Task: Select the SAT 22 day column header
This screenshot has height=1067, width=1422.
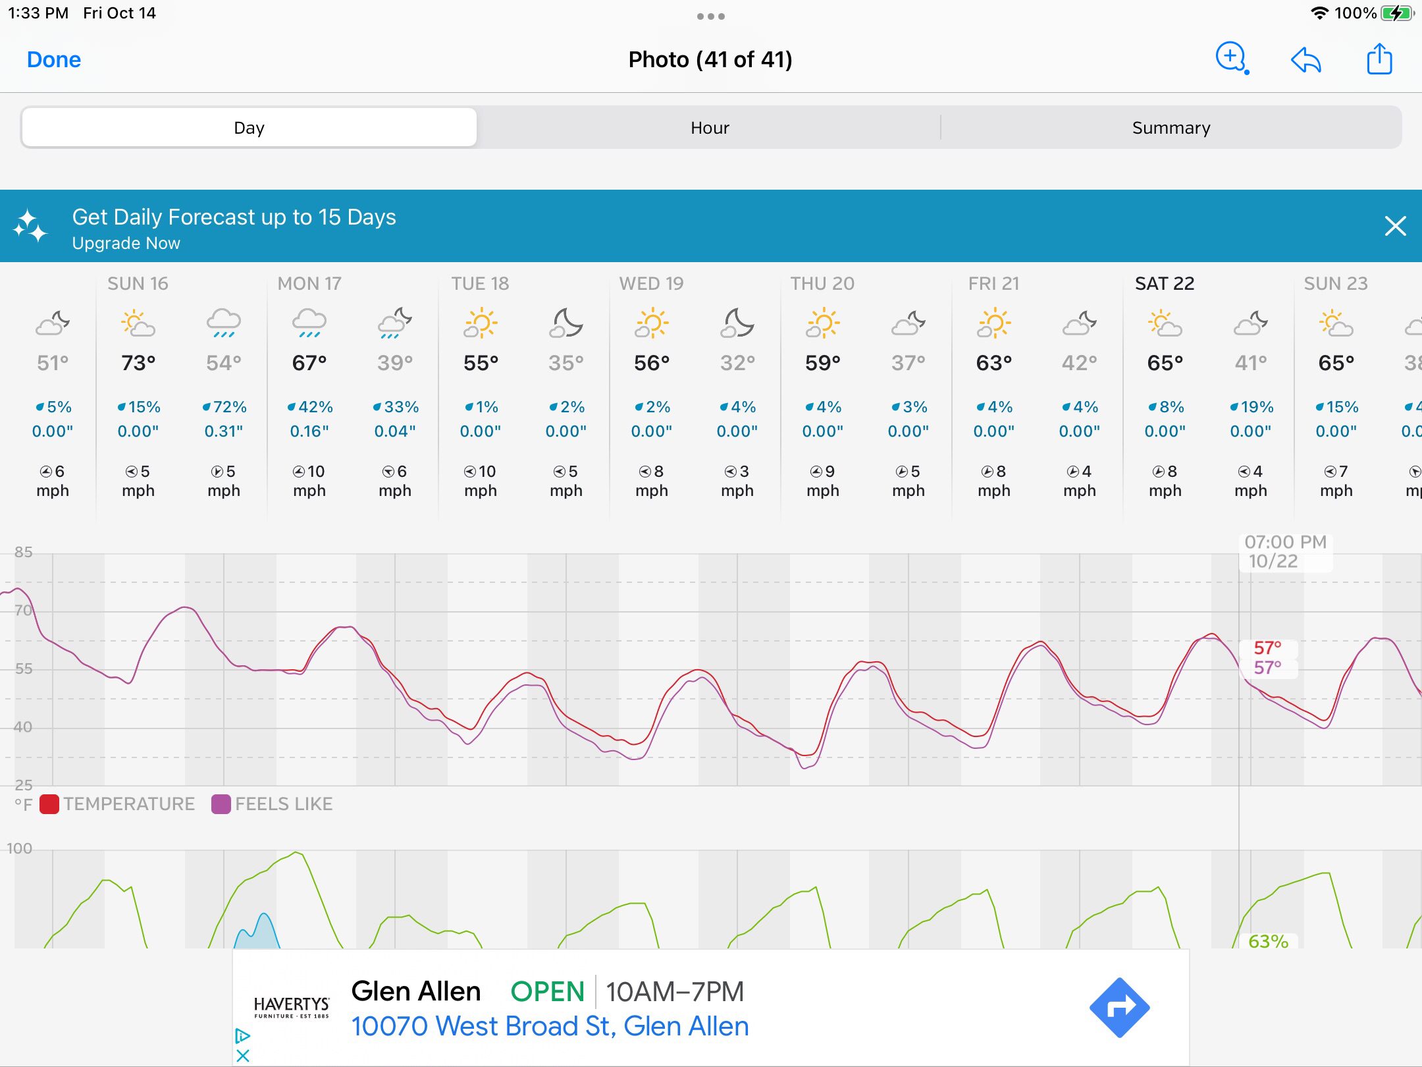Action: [1164, 284]
